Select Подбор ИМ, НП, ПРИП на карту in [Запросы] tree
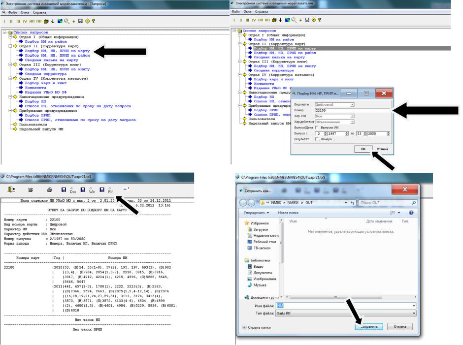463x345 pixels. (57, 51)
